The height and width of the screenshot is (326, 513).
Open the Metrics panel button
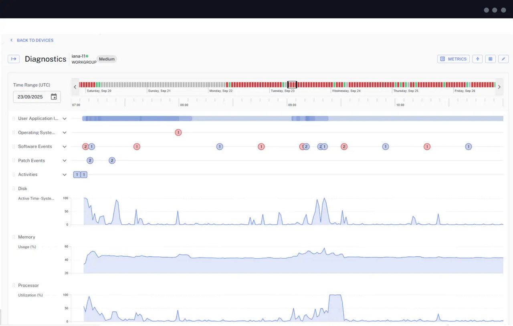coord(453,59)
